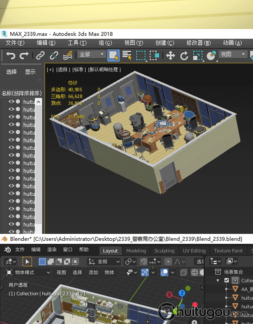Screen dimensions: 253x324
Task: Toggle visibility eye of first huitu object
Action: click(11, 102)
